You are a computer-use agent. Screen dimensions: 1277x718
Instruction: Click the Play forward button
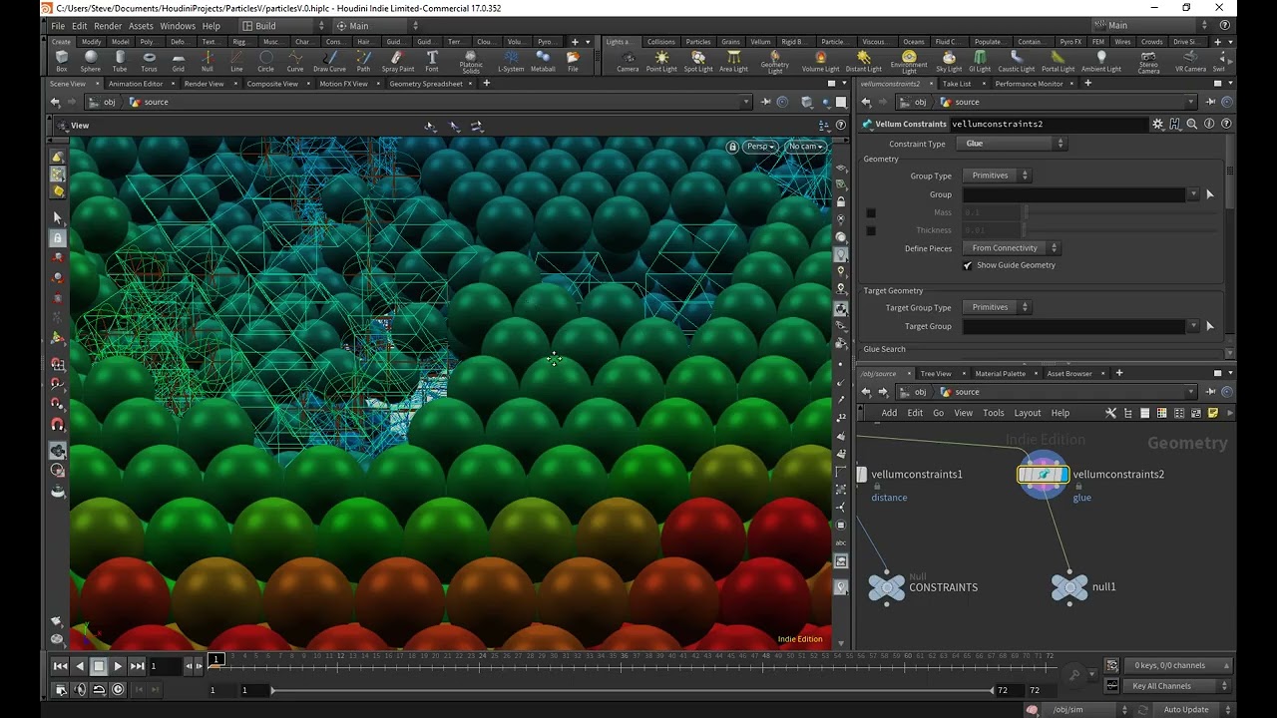(118, 666)
